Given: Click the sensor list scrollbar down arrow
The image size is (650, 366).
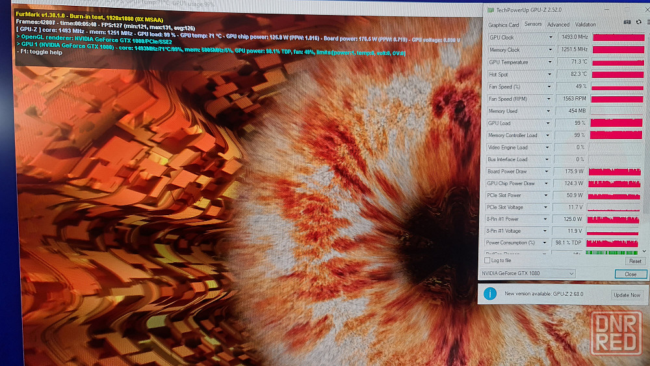Looking at the screenshot, I should [645, 250].
